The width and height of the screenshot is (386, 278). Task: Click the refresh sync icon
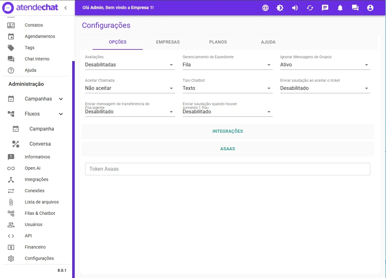pyautogui.click(x=310, y=8)
